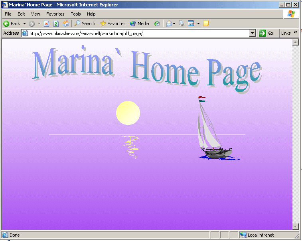Open the Favorites menu
Viewport: 302px width, 241px height.
[55, 14]
